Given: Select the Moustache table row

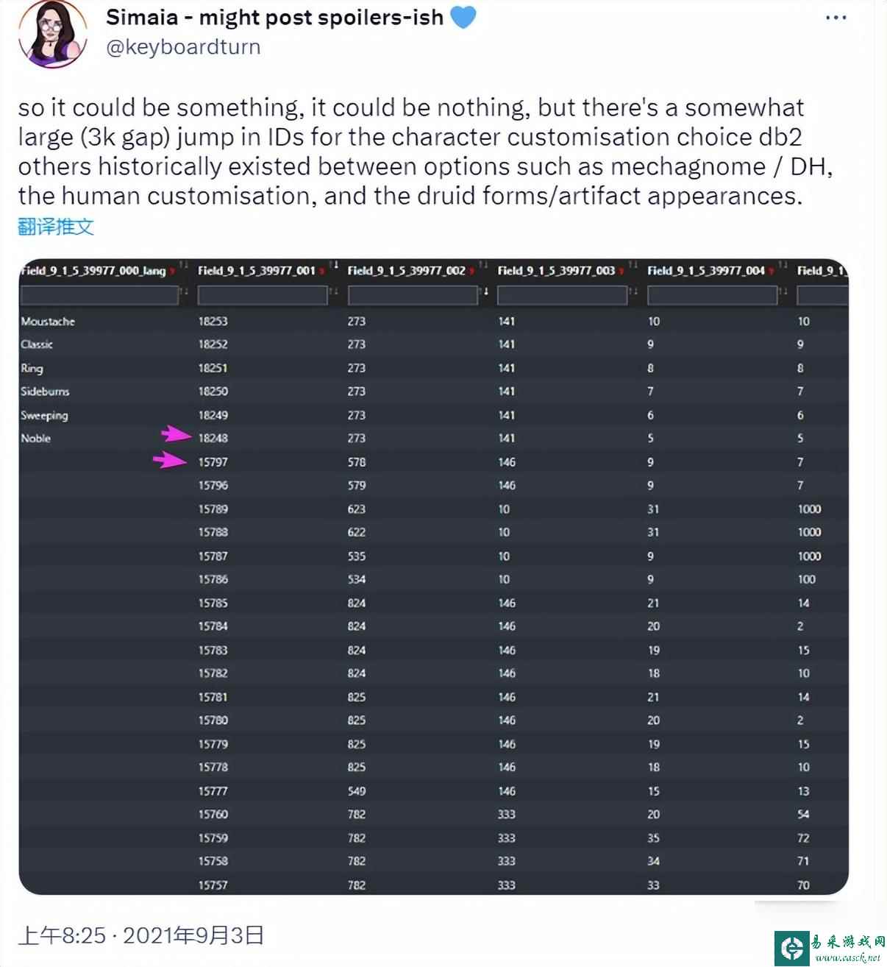Looking at the screenshot, I should click(434, 321).
